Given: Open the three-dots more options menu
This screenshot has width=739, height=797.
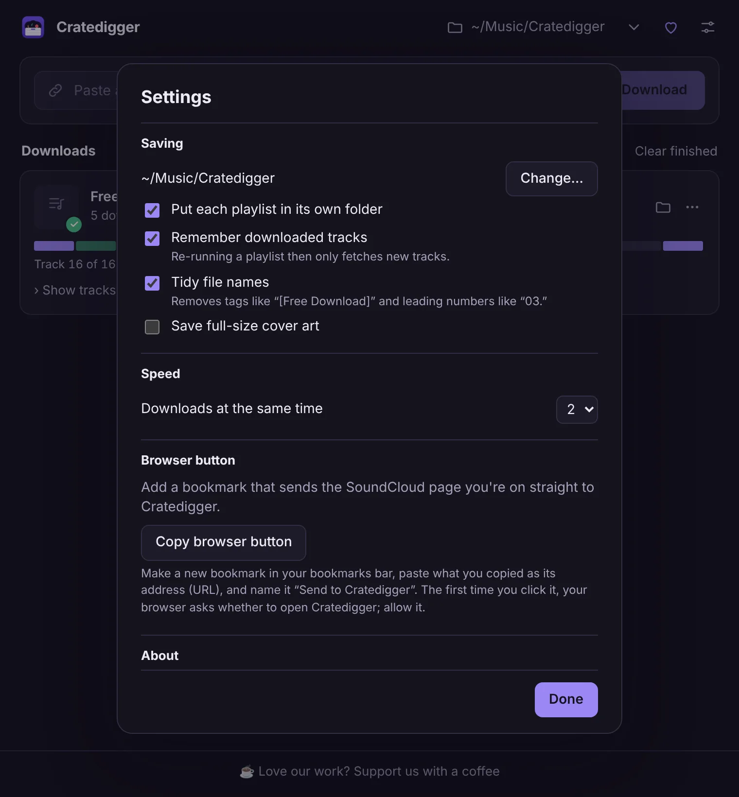Looking at the screenshot, I should coord(692,207).
